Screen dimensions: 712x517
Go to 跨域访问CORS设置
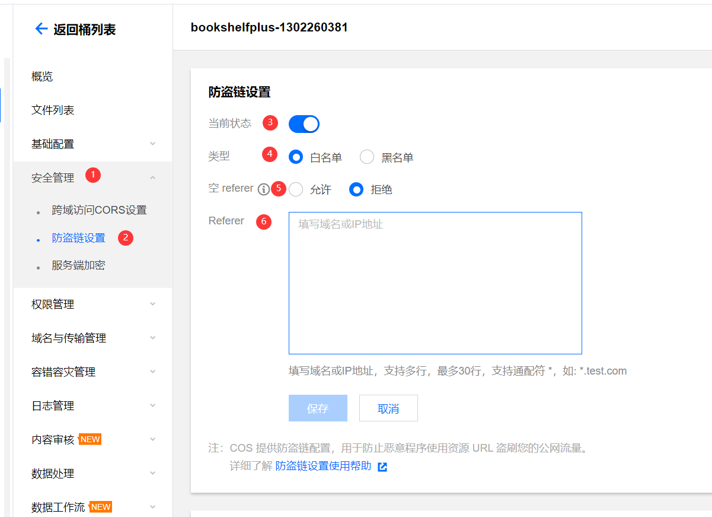click(99, 210)
